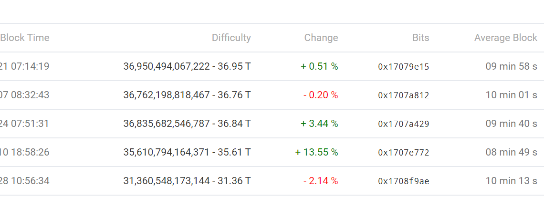Click the 09 min 58 s average

tap(512, 66)
